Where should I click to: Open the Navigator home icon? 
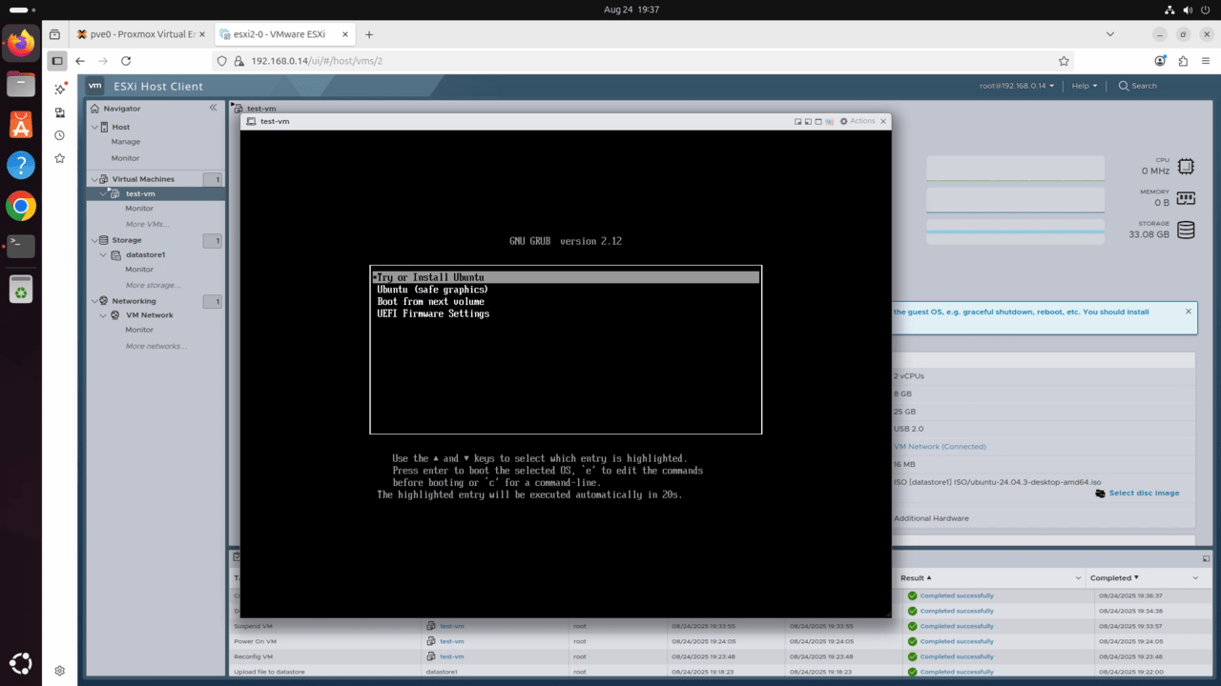tap(94, 109)
